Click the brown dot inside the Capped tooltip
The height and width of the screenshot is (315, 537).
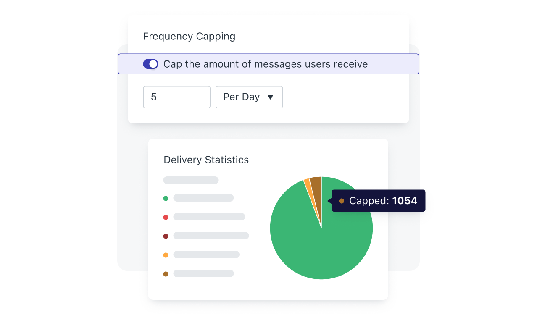click(342, 201)
